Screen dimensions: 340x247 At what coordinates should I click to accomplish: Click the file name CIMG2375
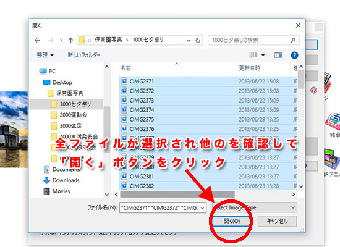coord(142,120)
